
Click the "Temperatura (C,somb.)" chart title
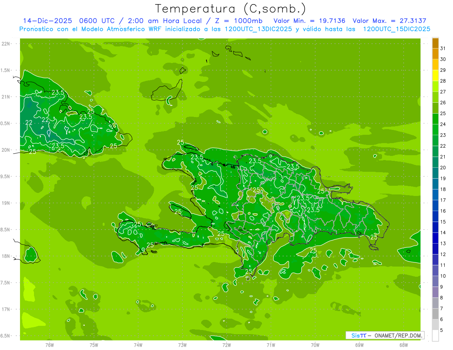click(x=230, y=9)
